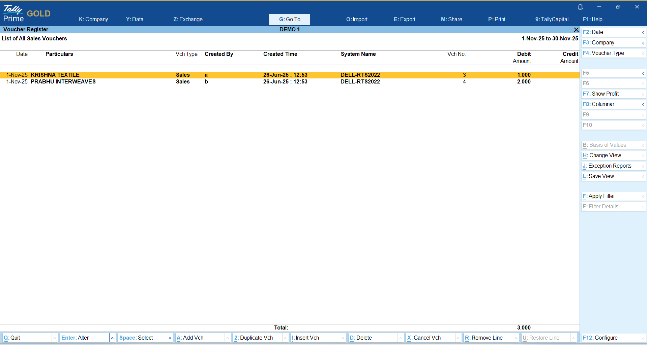Screen dimensions: 647x345
Task: Expand the F8 Columnar chevron arrow
Action: tap(643, 104)
